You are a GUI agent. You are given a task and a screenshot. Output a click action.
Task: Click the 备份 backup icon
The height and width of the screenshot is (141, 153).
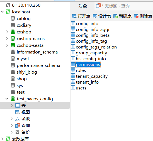click(x=18, y=132)
